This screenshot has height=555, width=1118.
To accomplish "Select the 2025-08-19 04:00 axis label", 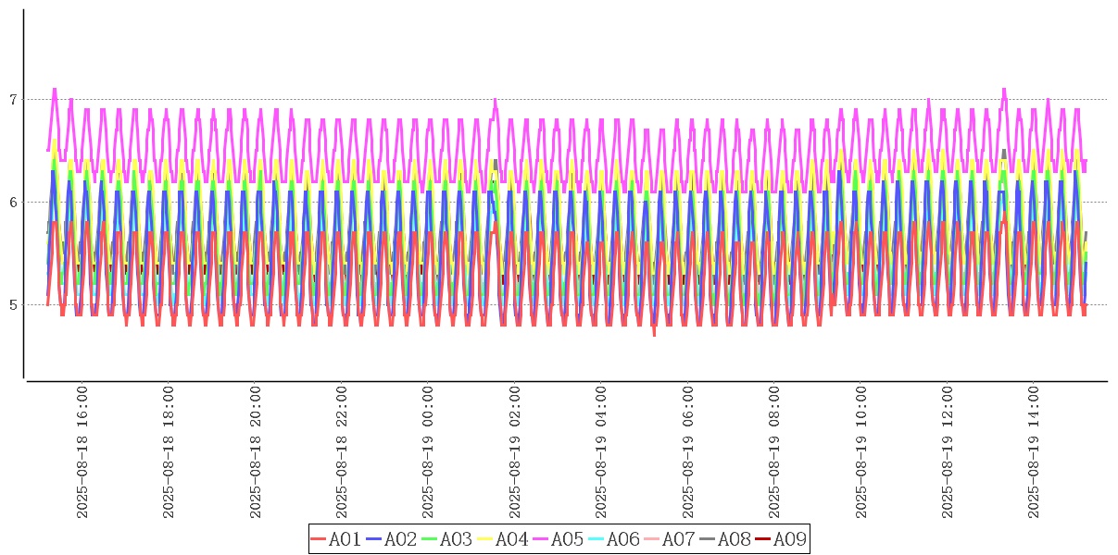I will tap(601, 453).
